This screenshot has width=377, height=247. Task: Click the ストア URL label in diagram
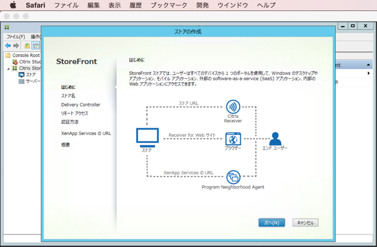click(188, 103)
